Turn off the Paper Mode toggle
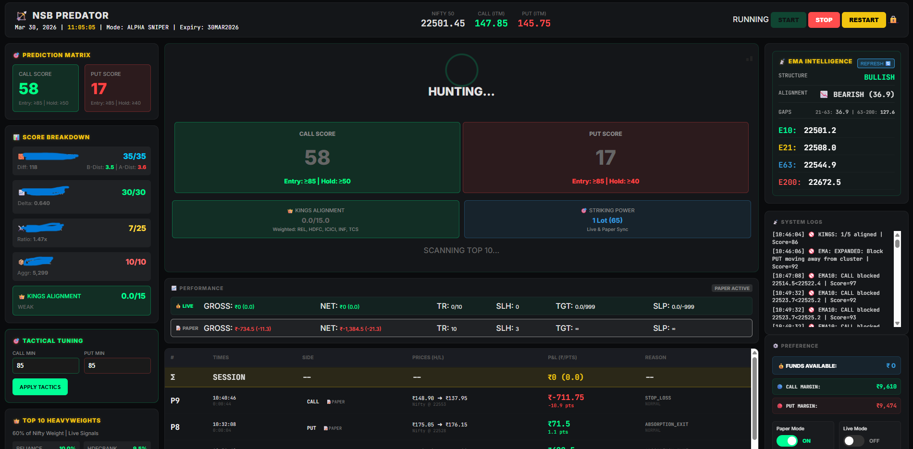 (x=788, y=440)
